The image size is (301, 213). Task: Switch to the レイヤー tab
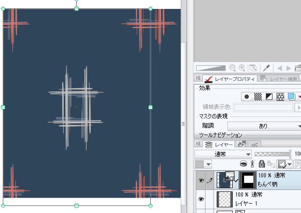219,145
